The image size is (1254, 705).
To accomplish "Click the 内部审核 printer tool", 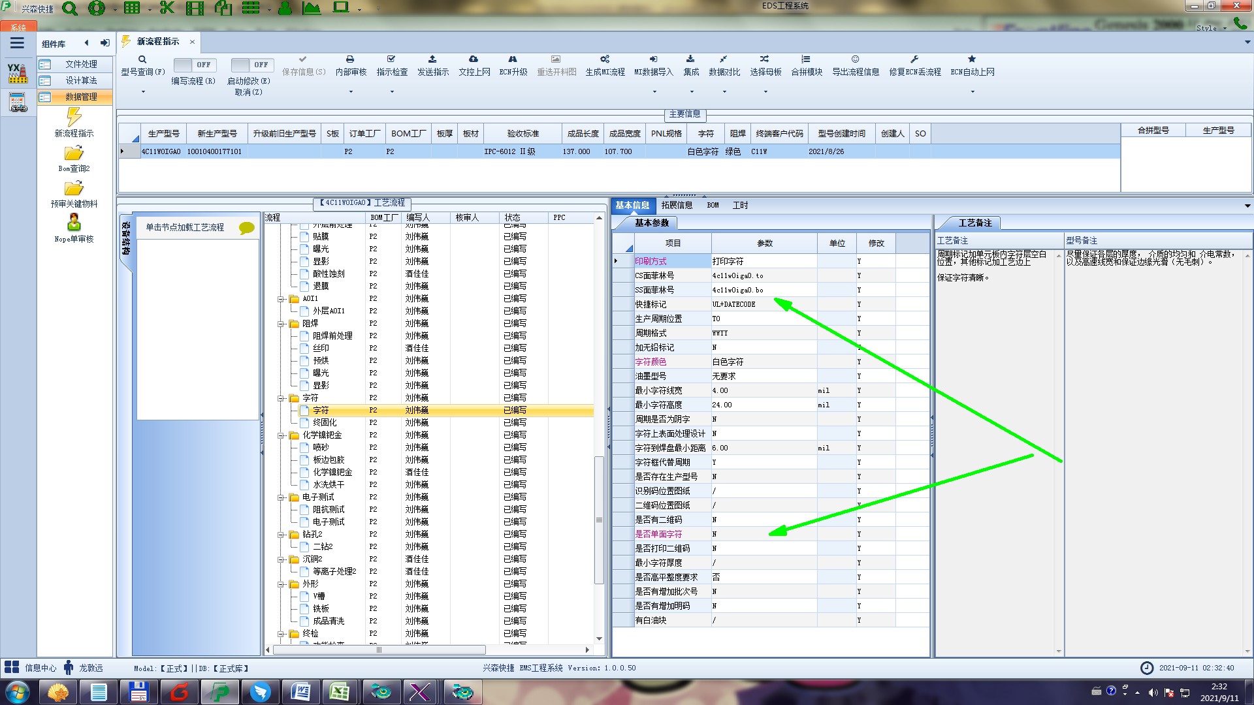I will (351, 66).
